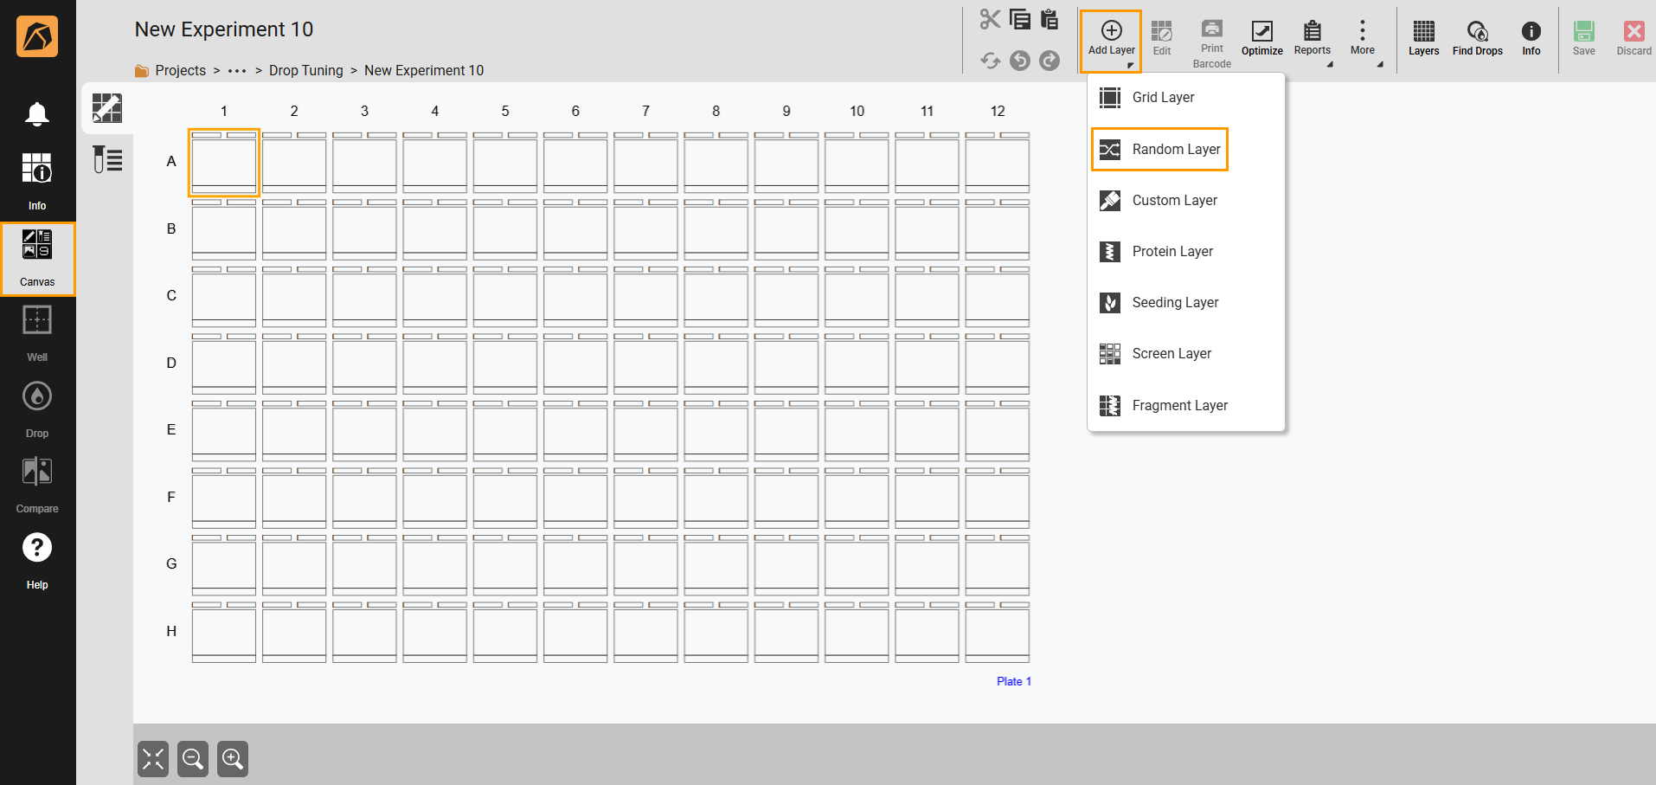Open the notifications bell

pos(37,113)
